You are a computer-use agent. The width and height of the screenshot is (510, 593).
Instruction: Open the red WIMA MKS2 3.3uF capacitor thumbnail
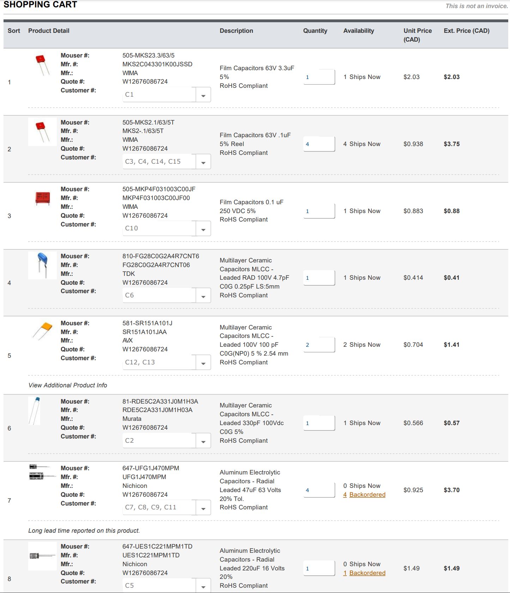click(x=42, y=65)
